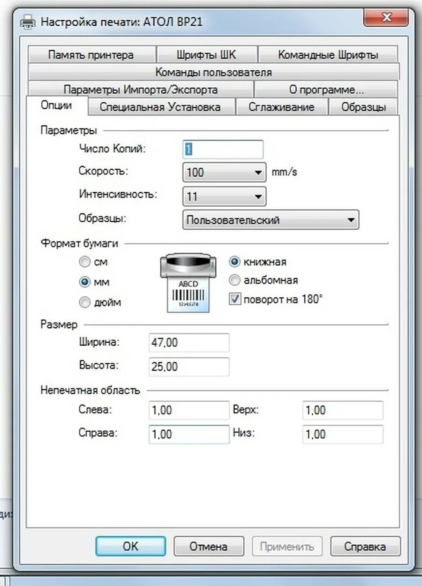Image resolution: width=422 pixels, height=586 pixels.
Task: Toggle поворот на 180° checkbox
Action: pyautogui.click(x=235, y=299)
